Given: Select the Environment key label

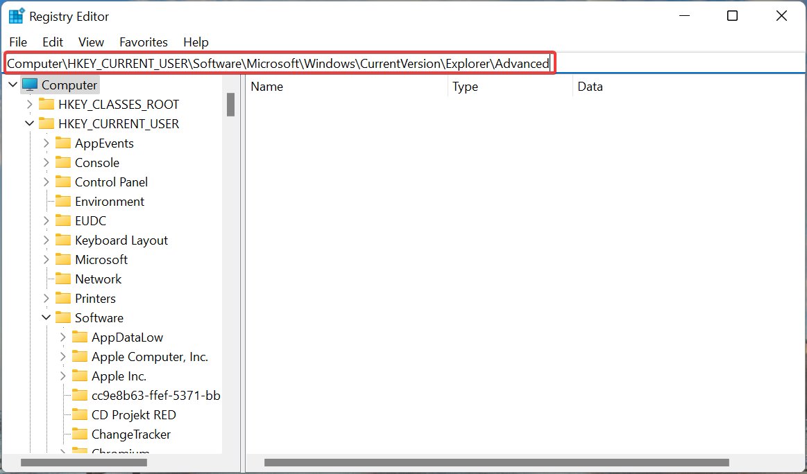Looking at the screenshot, I should tap(110, 202).
